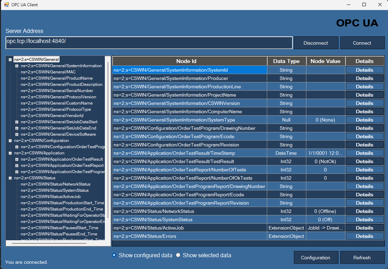Enable "Show configured data" option
Screen dimensions: 388x269
pos(114,255)
